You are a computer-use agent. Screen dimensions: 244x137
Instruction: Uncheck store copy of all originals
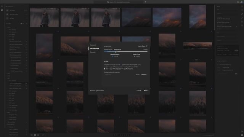[x=104, y=69]
